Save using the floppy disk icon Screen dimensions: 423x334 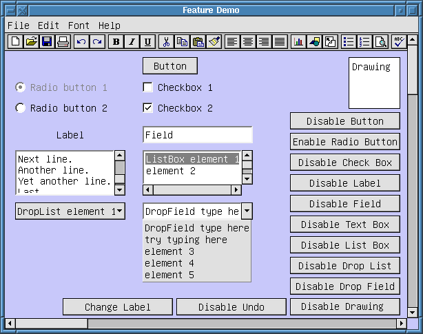[48, 42]
